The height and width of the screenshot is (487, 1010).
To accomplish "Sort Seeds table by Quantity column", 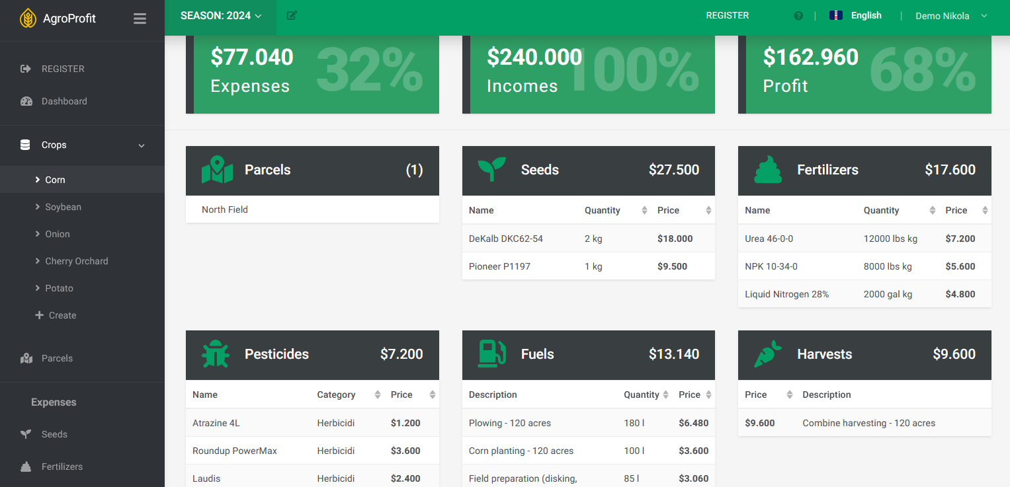I will 644,211.
